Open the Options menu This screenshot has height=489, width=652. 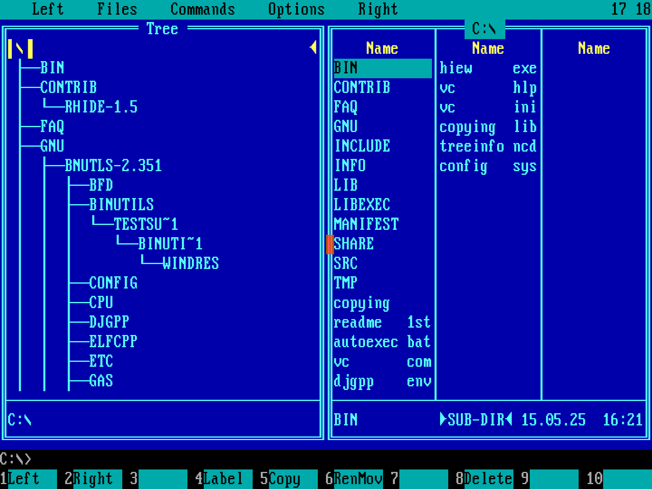[296, 9]
